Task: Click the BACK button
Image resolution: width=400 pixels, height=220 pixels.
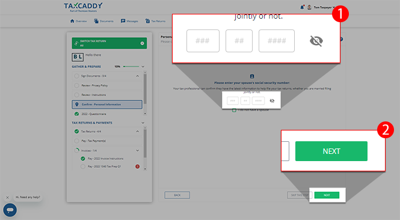Action: tap(177, 195)
